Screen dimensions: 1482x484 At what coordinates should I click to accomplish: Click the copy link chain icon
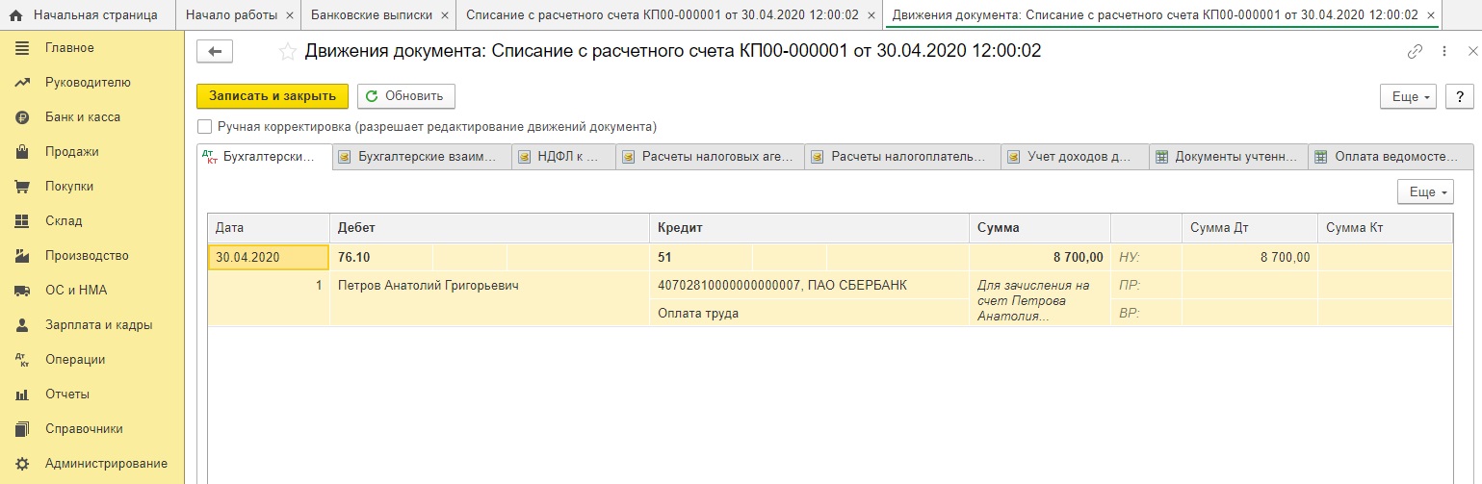tap(1415, 52)
